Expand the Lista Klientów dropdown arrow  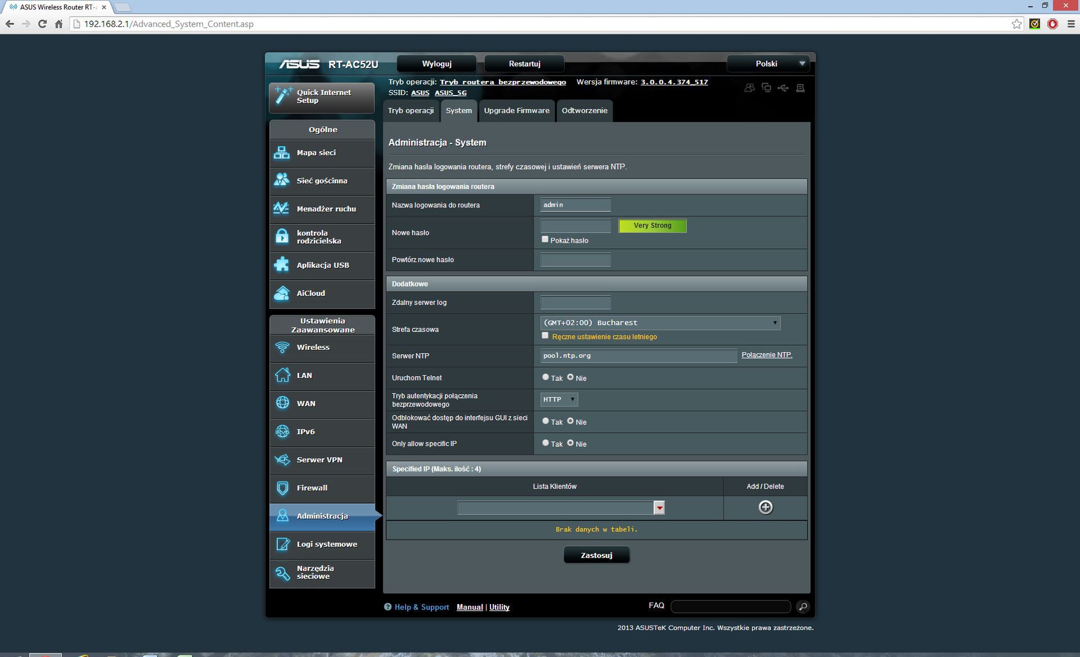coord(659,508)
